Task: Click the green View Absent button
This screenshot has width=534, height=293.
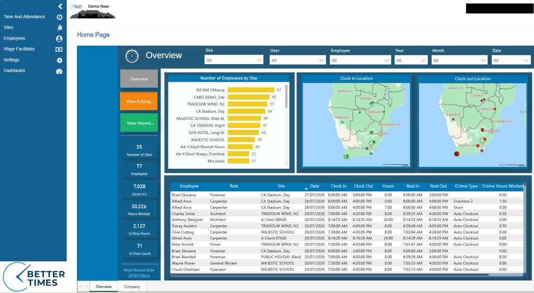Action: tap(139, 123)
